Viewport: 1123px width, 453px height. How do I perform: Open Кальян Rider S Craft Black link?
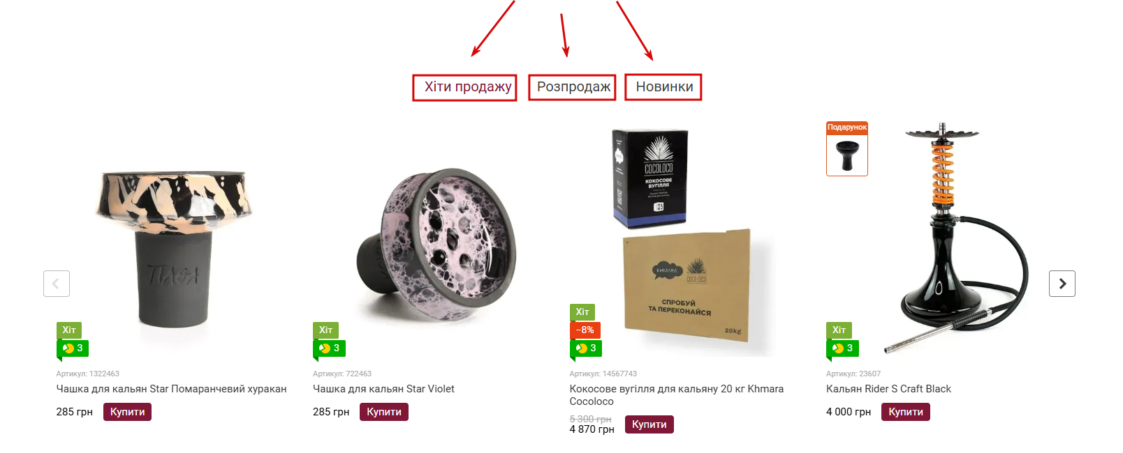pos(888,389)
